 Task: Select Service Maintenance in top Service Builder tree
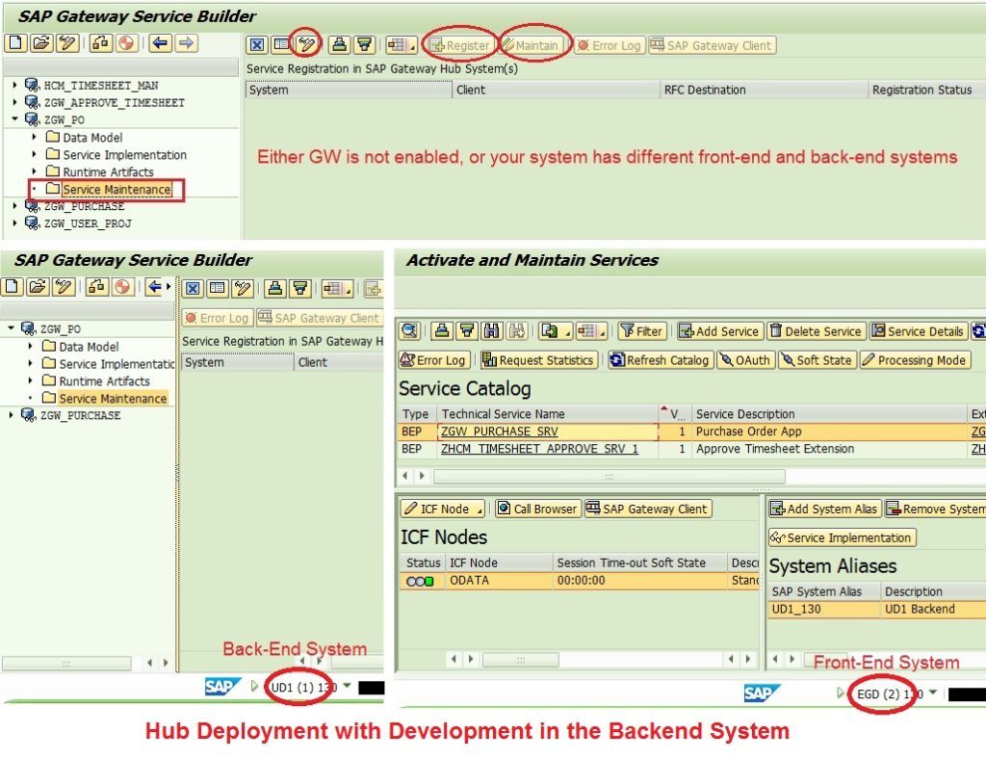coord(117,189)
